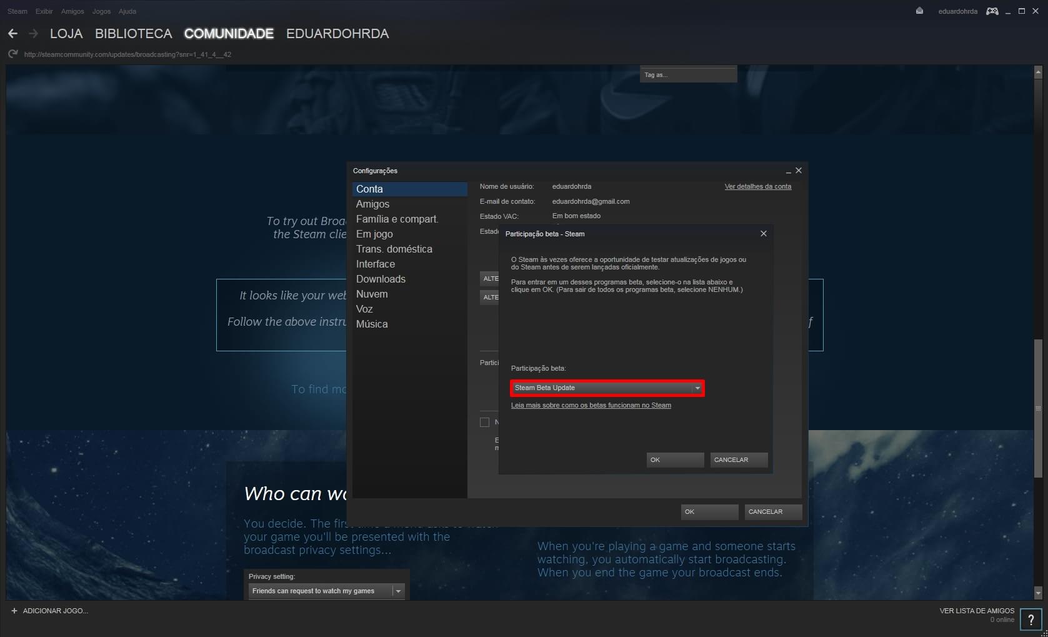Select Nuvem settings category
This screenshot has width=1048, height=637.
click(410, 294)
